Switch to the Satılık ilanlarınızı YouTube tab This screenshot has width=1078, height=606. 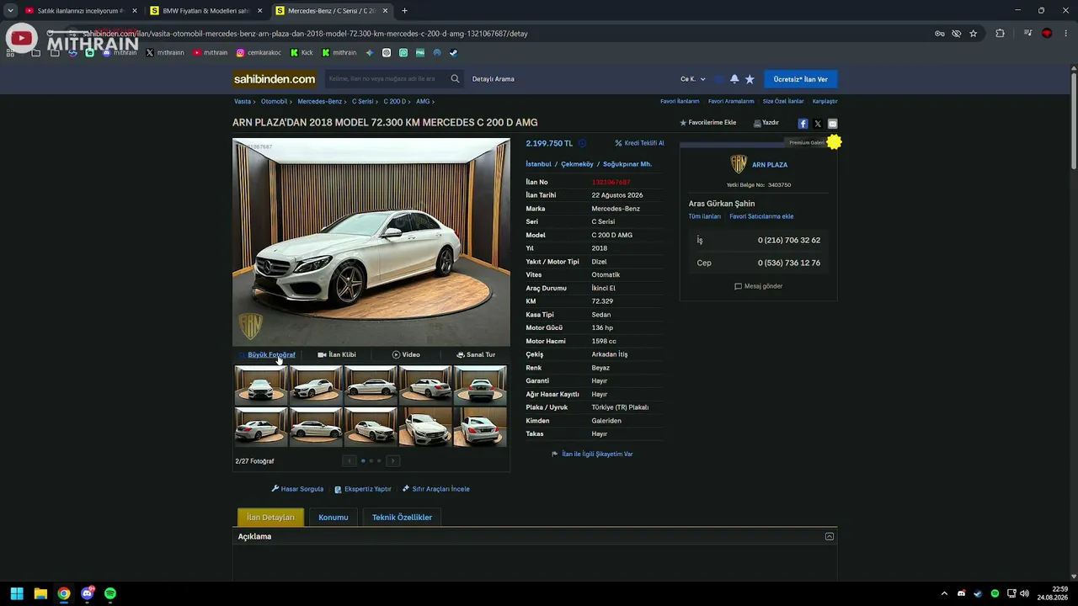click(79, 11)
